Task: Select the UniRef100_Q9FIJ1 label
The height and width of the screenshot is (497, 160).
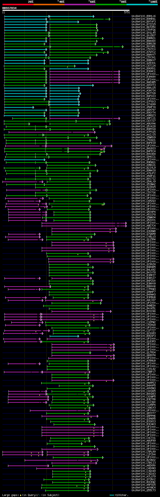Action: (x=143, y=118)
